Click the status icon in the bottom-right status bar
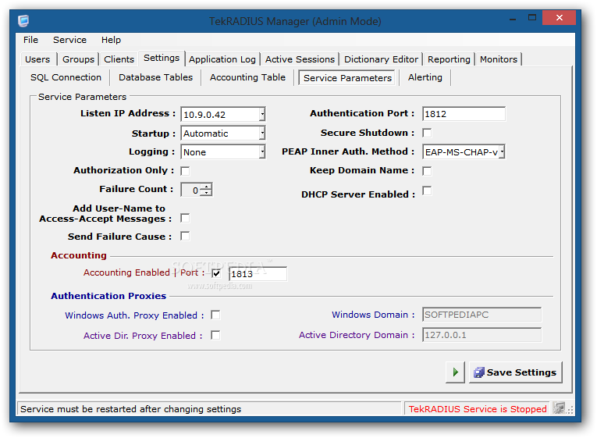Viewport: 597px width, 438px height. click(559, 408)
